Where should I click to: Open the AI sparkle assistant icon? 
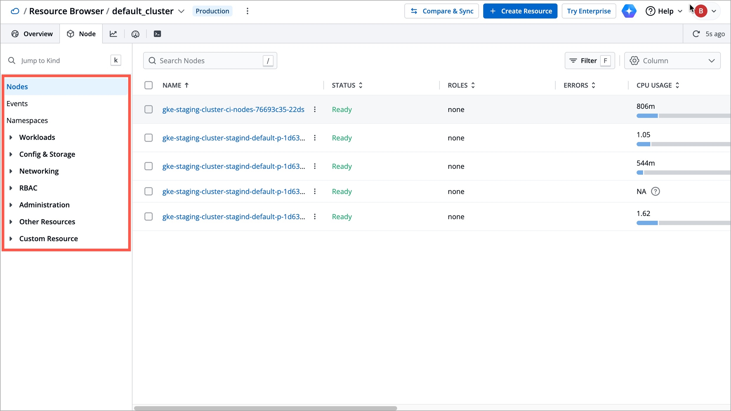(x=629, y=11)
